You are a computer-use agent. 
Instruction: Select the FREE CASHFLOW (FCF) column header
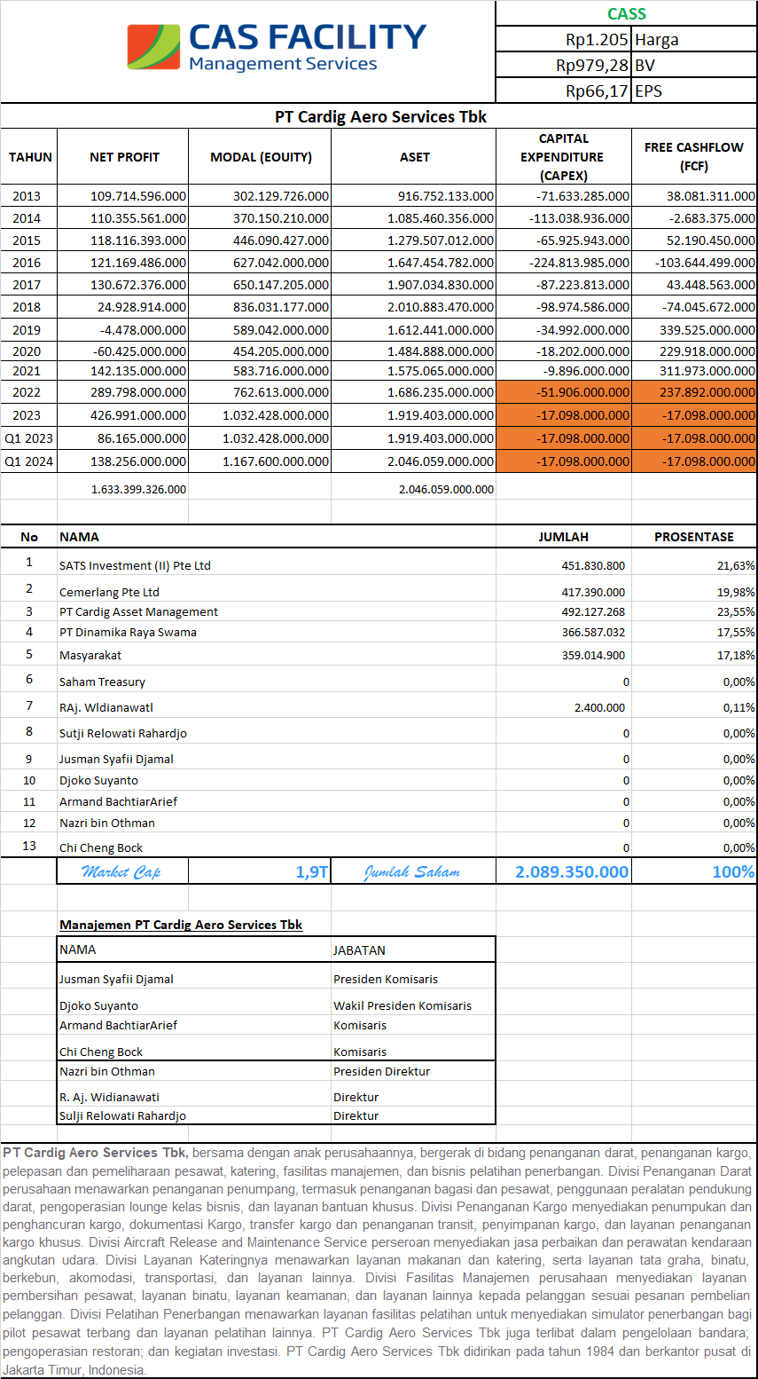coord(693,157)
